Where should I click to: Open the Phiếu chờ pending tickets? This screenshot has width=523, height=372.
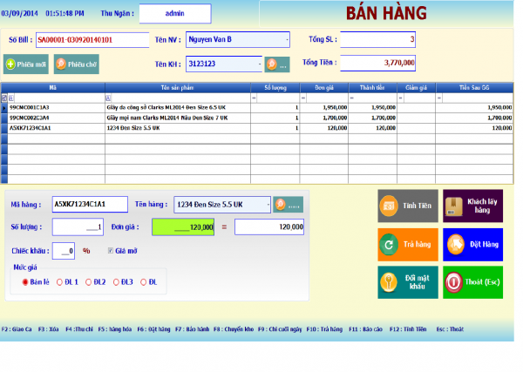pos(76,64)
